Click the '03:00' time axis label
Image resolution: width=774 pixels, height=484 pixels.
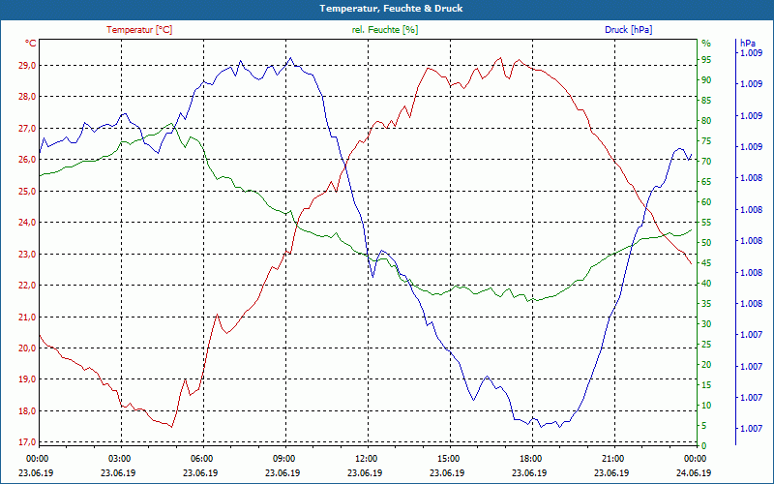point(119,459)
